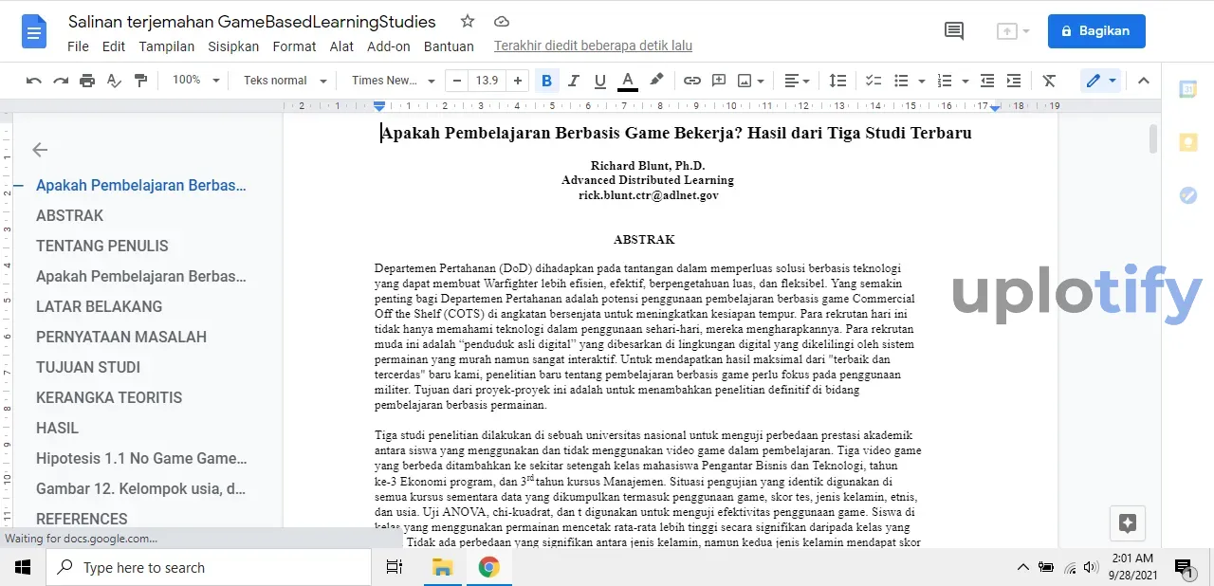
Task: Click the Explore button
Action: point(1128,522)
